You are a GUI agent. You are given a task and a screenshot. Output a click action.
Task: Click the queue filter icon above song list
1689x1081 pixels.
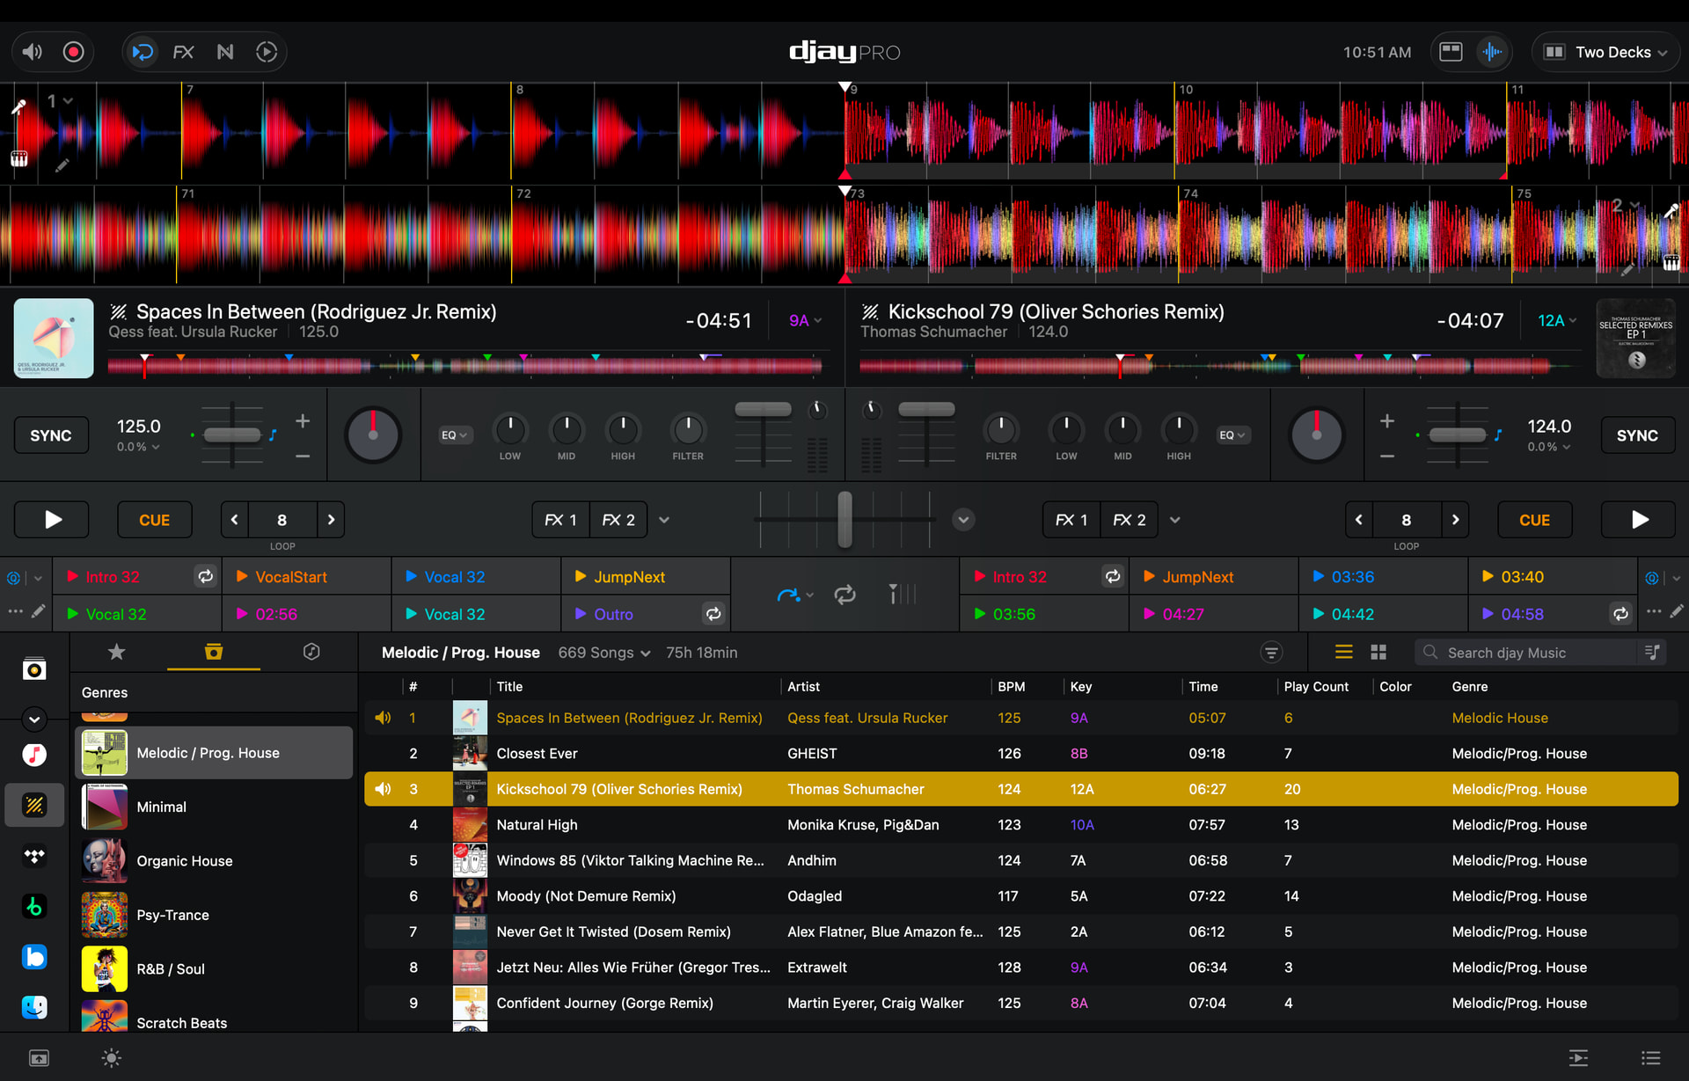(1271, 653)
